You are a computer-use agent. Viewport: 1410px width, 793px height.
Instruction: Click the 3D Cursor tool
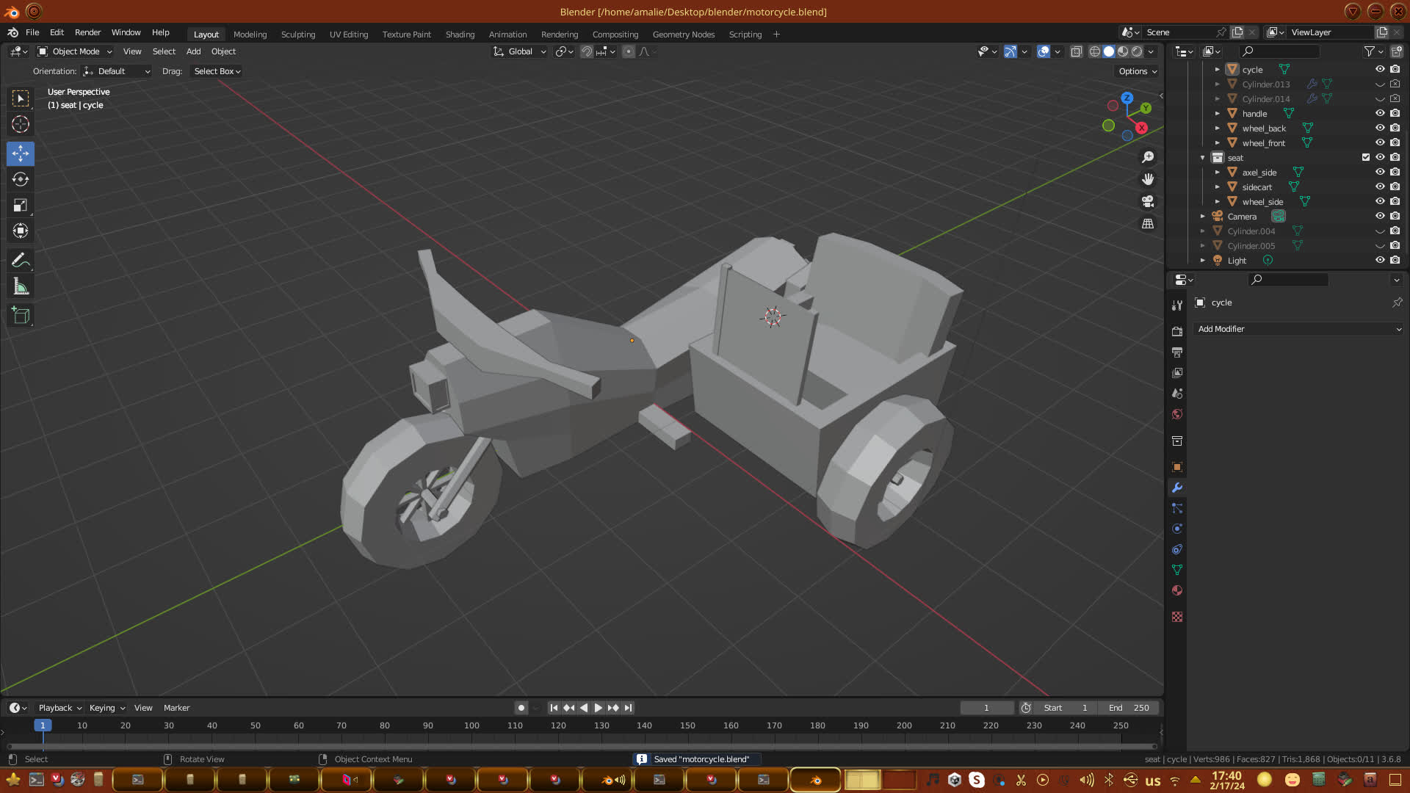21,125
